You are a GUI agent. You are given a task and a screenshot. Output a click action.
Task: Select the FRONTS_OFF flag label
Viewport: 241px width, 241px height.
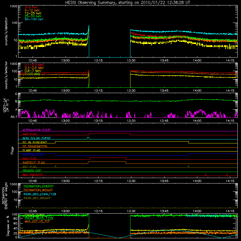tap(32, 171)
